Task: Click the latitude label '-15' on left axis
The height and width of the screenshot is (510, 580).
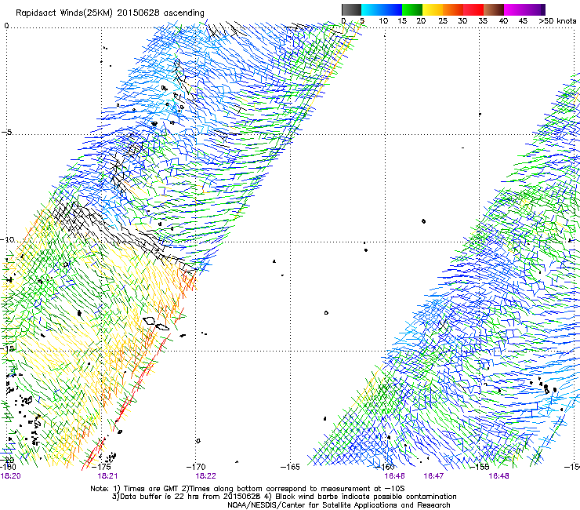Action: 7,348
